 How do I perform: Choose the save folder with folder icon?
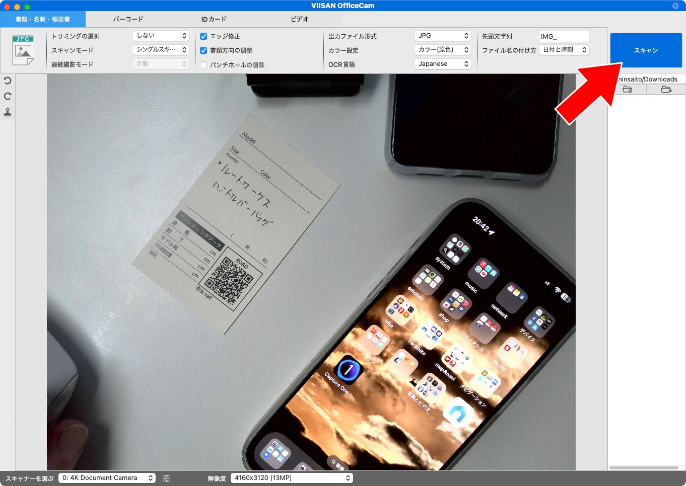pyautogui.click(x=627, y=90)
